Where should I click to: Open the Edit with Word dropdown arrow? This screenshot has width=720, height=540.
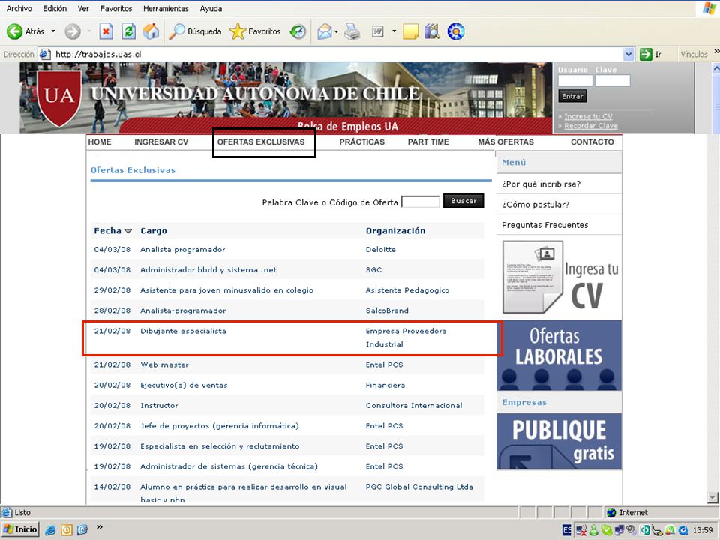click(394, 31)
